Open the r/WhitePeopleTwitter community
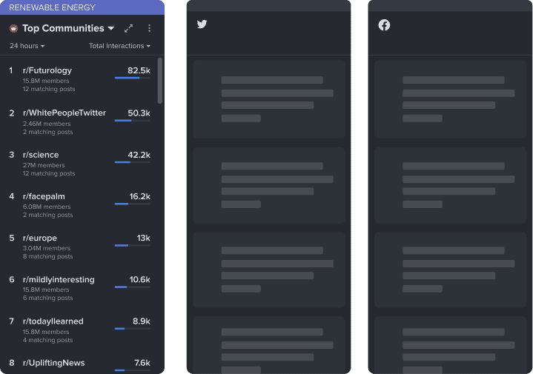The width and height of the screenshot is (533, 374). click(x=64, y=113)
